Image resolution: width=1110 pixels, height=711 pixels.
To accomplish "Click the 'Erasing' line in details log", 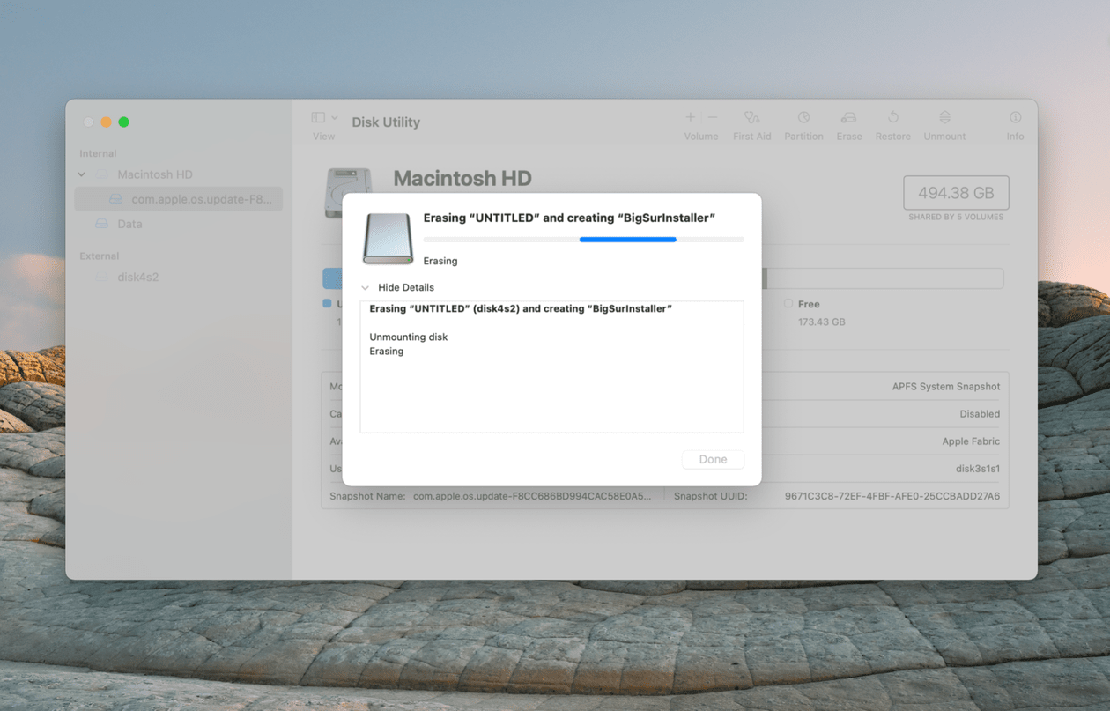I will click(x=387, y=351).
